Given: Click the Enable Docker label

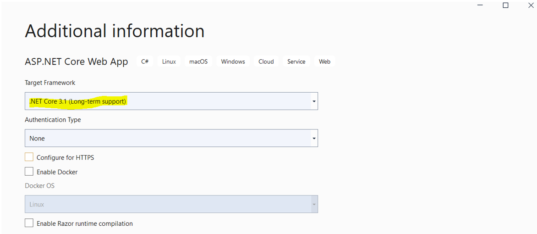Looking at the screenshot, I should coord(57,172).
